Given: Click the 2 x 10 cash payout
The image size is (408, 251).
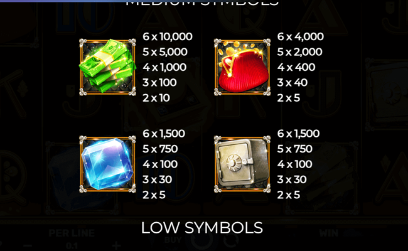Looking at the screenshot, I should pyautogui.click(x=156, y=98).
